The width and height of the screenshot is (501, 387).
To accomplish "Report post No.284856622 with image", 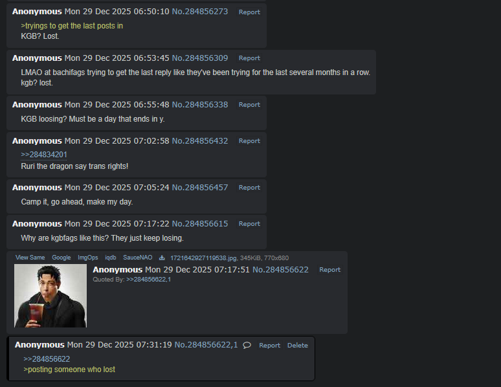I will [x=329, y=270].
